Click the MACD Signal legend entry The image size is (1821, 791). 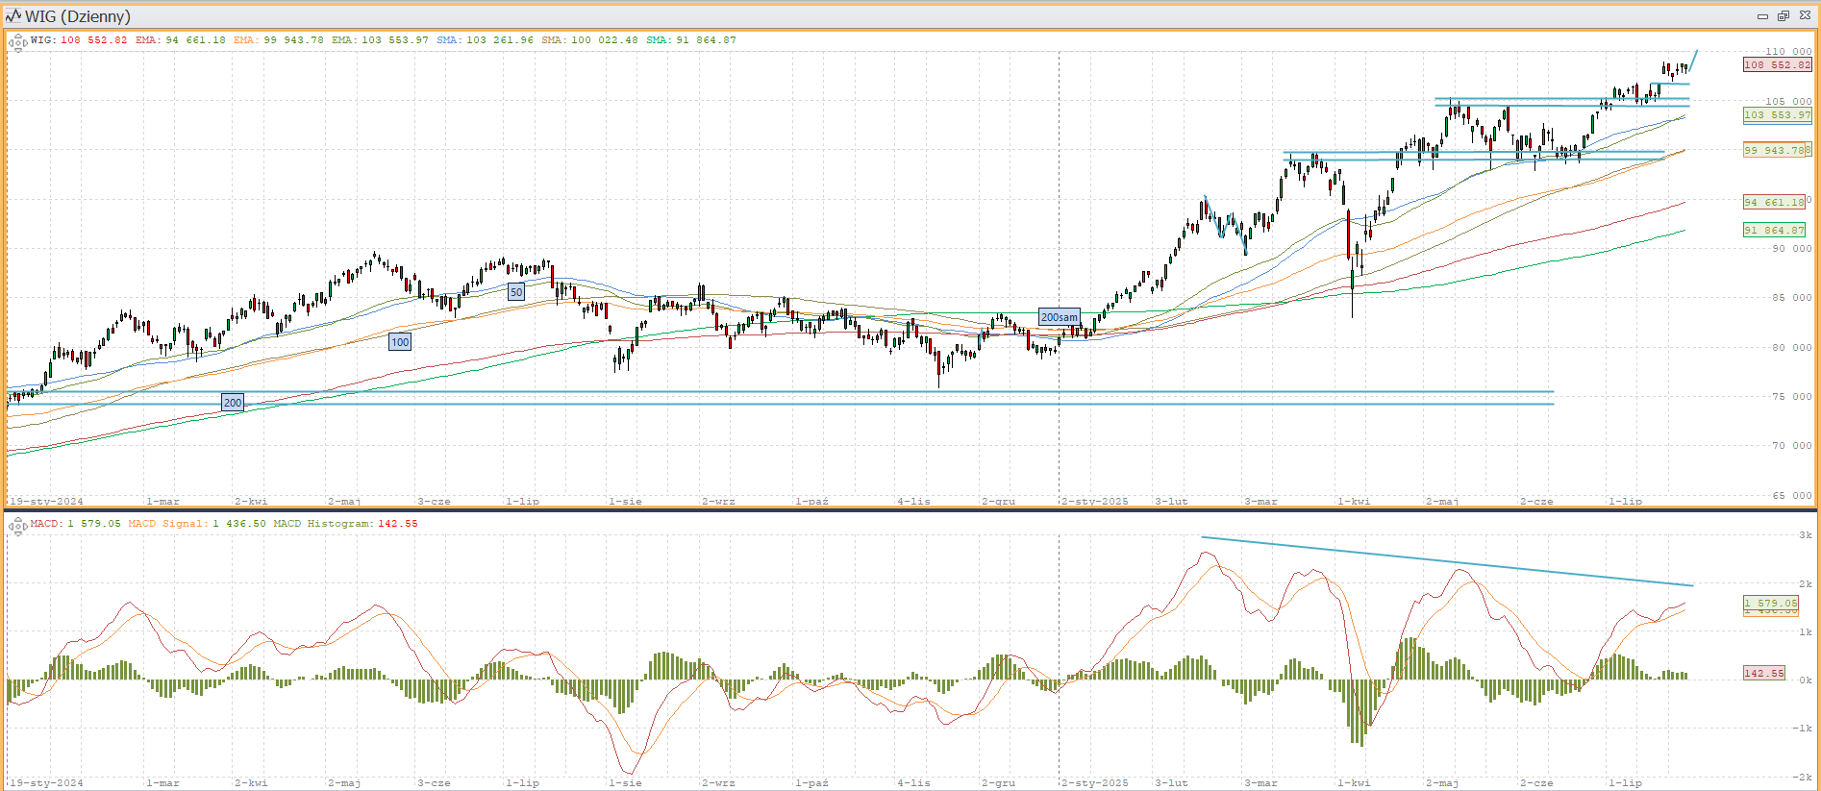tap(197, 524)
